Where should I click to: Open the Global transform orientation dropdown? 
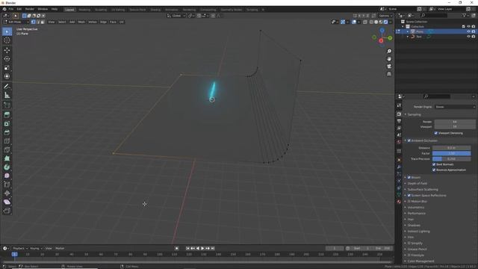[176, 16]
